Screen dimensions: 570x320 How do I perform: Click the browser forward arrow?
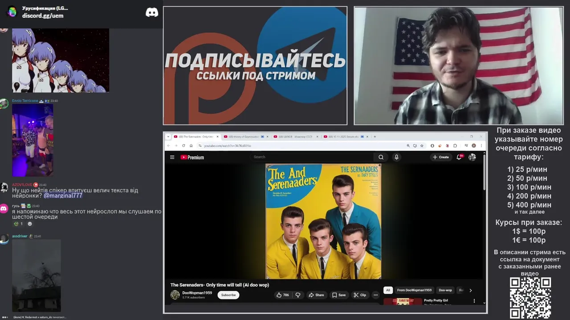[176, 145]
